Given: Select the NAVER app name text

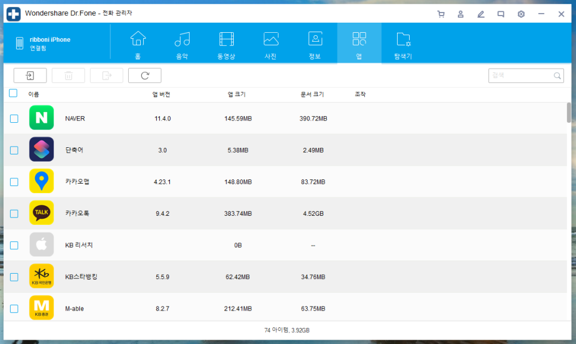Looking at the screenshot, I should [x=75, y=119].
